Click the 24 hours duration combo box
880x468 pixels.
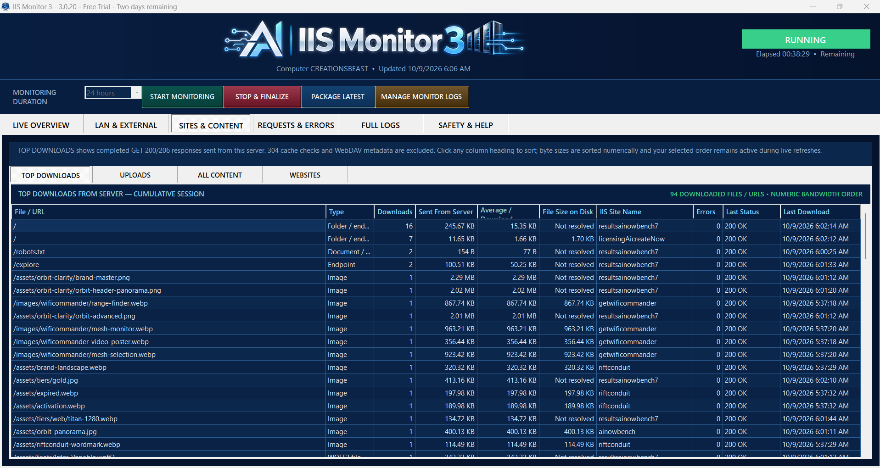[113, 93]
